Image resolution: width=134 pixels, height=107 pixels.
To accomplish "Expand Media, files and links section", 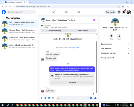I will click(x=115, y=53).
